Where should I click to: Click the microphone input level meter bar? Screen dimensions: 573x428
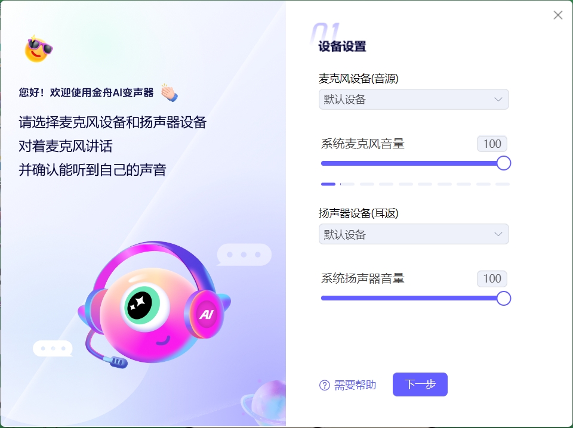point(415,184)
